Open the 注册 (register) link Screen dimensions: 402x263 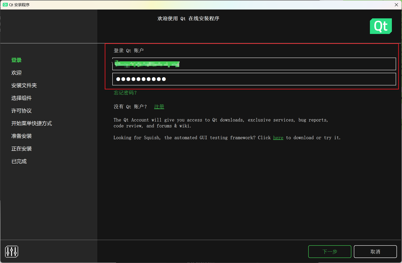pos(159,106)
